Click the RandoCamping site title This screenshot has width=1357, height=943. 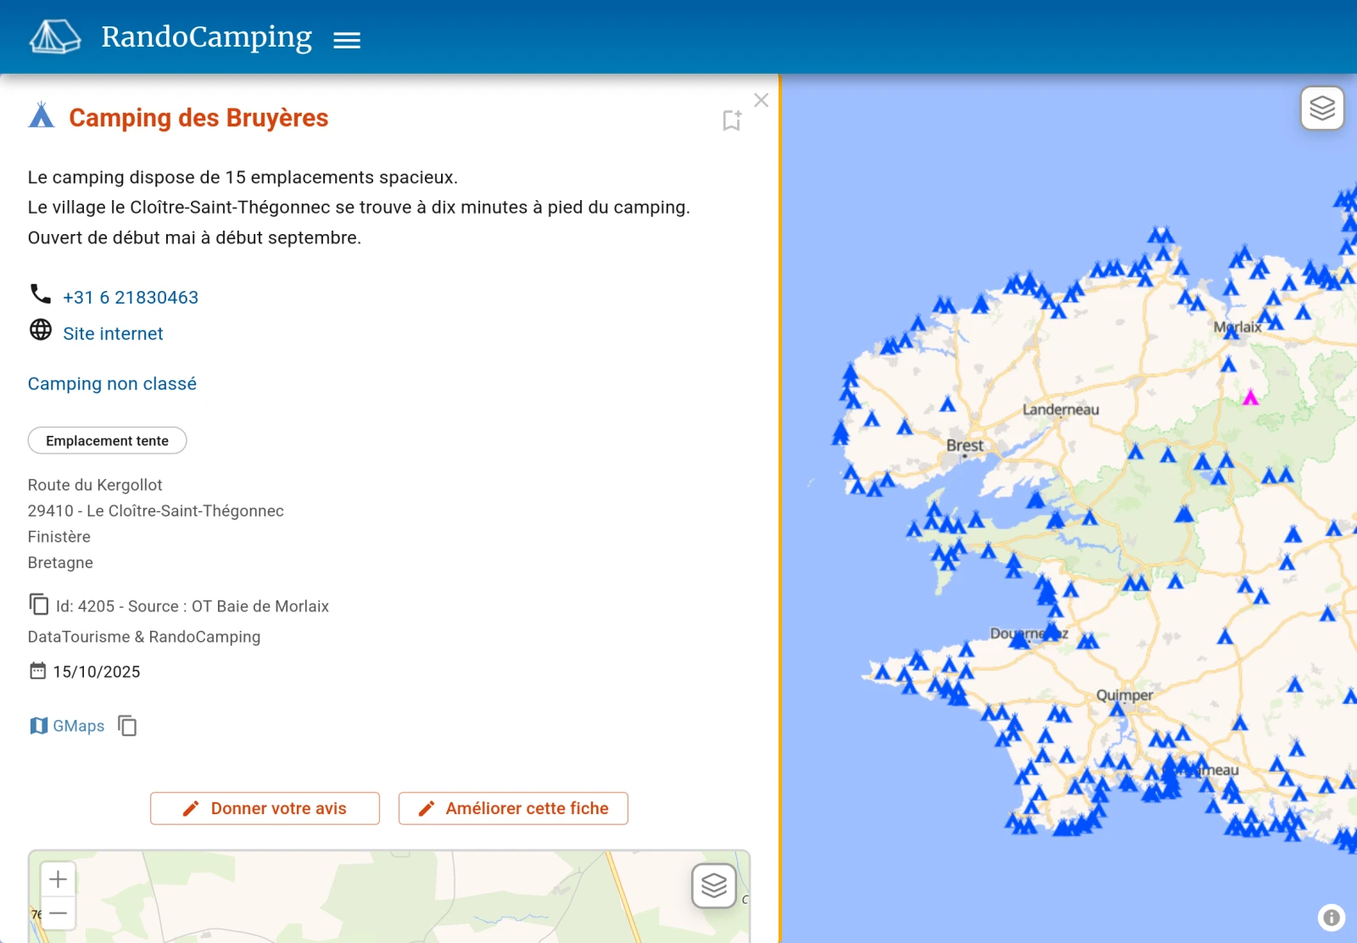[x=206, y=37]
